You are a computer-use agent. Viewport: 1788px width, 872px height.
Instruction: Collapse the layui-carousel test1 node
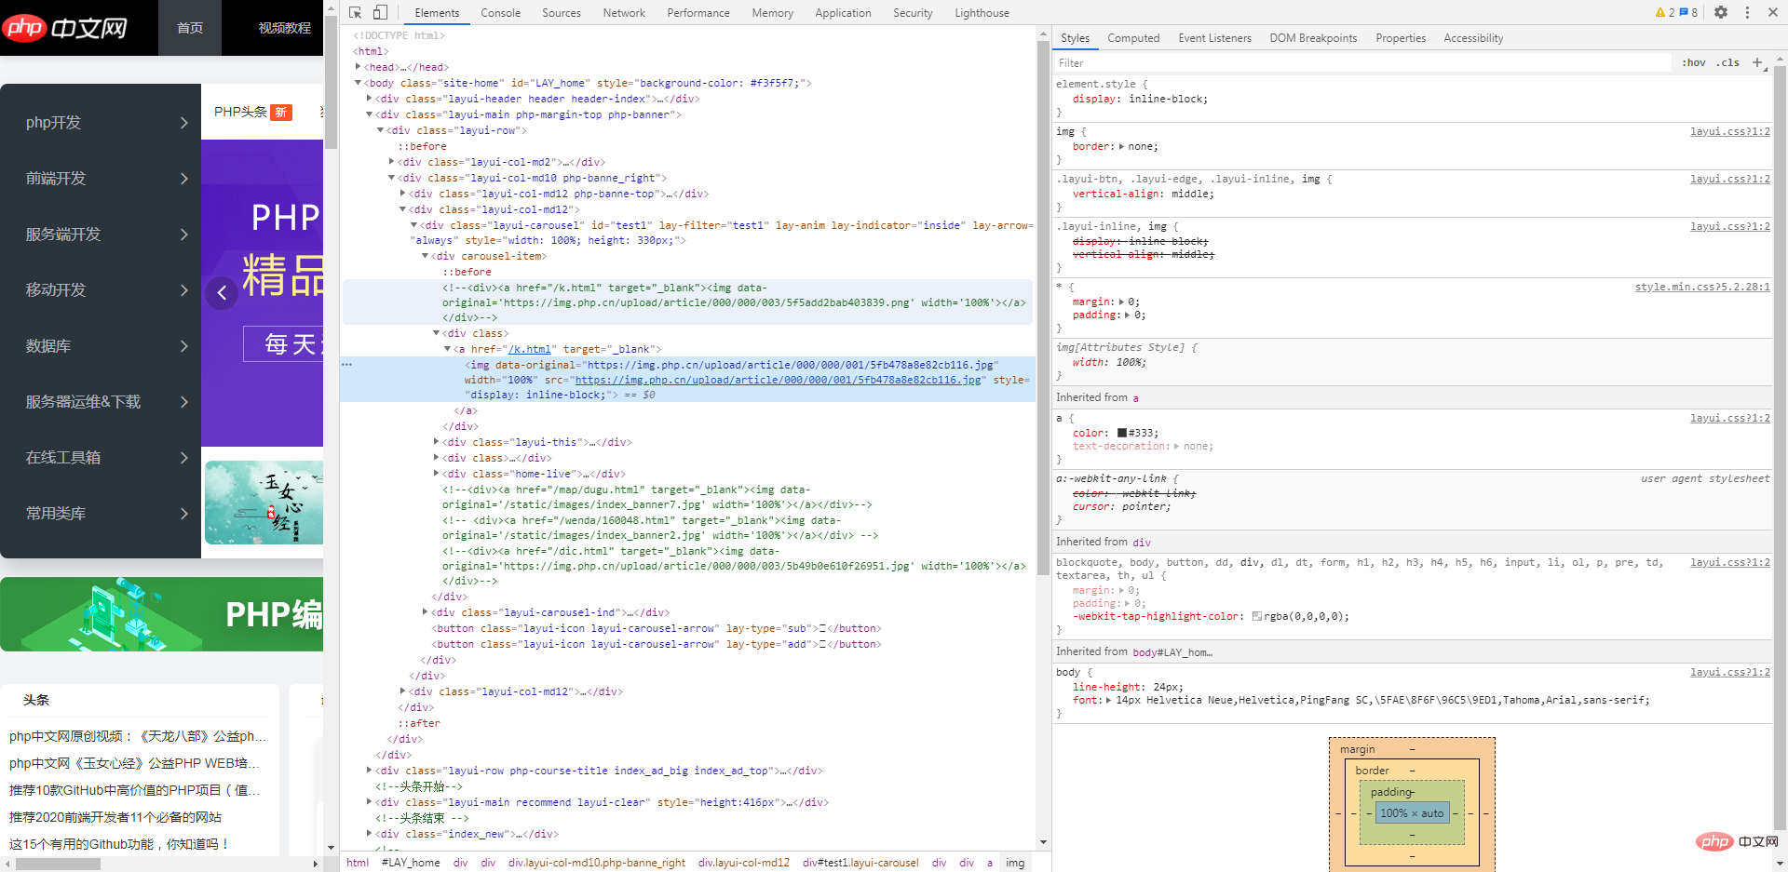(414, 225)
